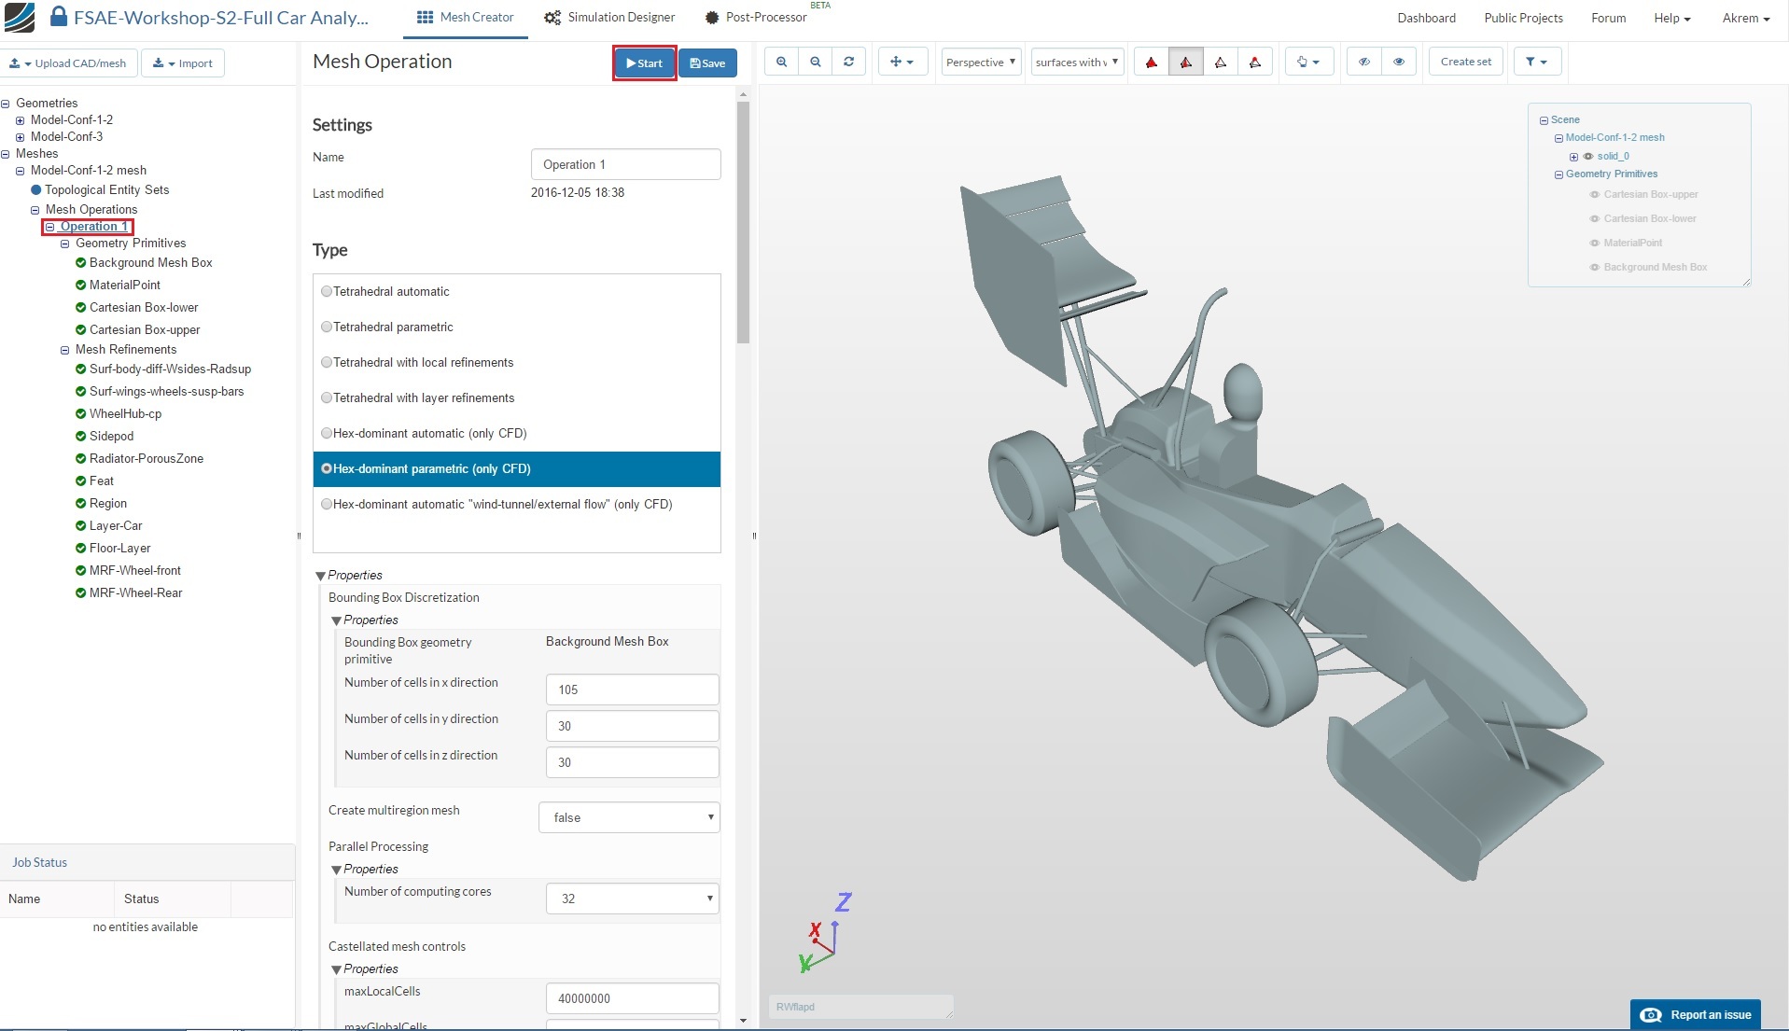Start the mesh operation
Viewport: 1789px width, 1031px height.
(x=644, y=63)
